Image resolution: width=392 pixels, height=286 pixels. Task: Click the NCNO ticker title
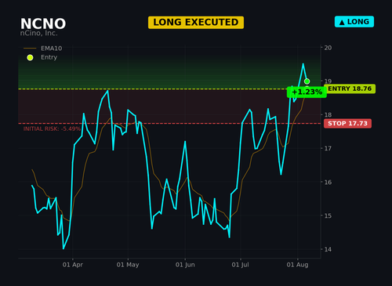(x=43, y=24)
